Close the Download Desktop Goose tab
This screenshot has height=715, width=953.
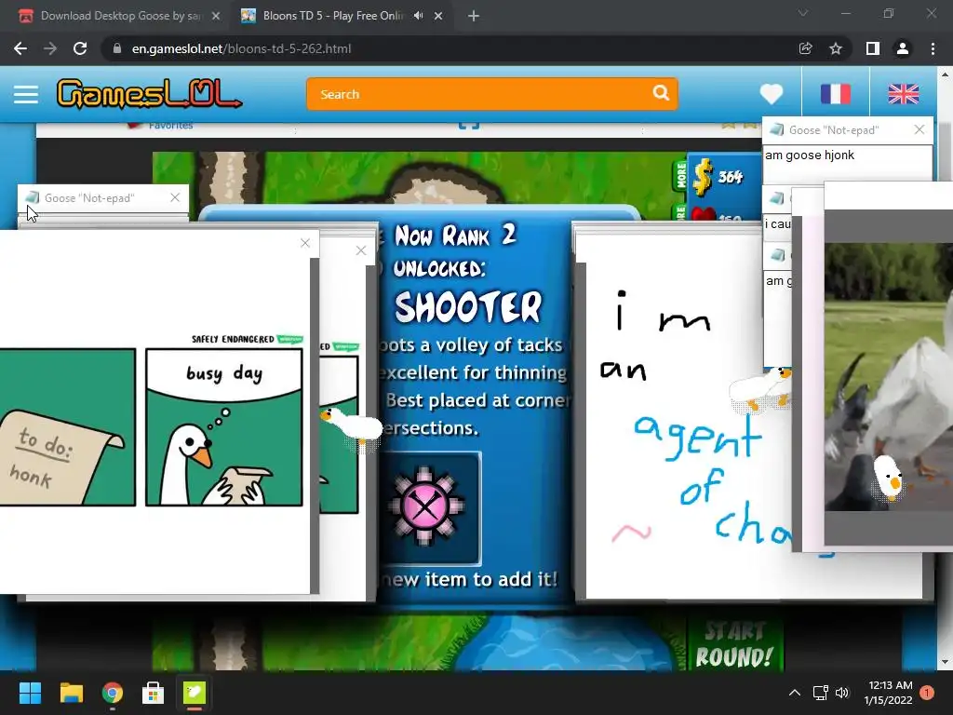tap(216, 17)
